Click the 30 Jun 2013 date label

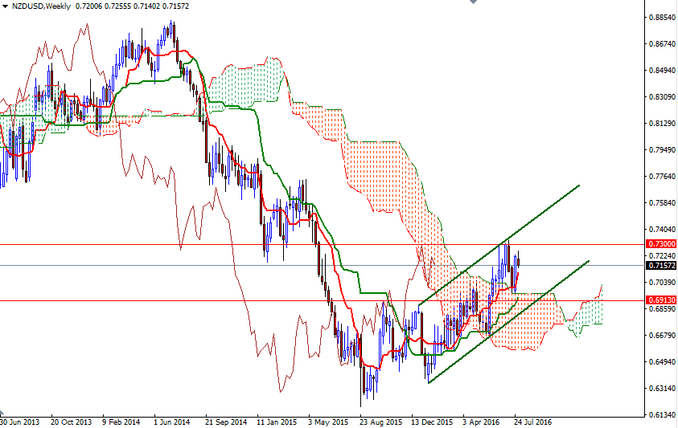pos(19,421)
